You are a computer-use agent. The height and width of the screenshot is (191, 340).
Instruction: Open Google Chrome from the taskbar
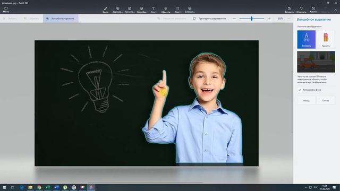coord(39,187)
